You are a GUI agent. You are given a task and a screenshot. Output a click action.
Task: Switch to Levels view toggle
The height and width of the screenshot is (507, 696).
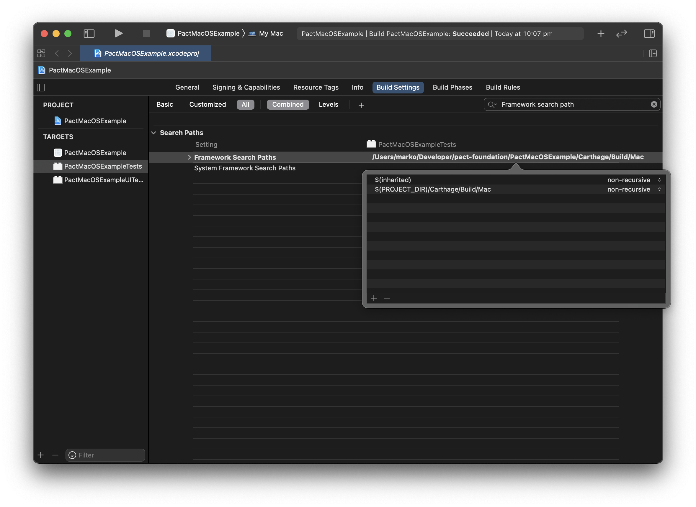328,104
